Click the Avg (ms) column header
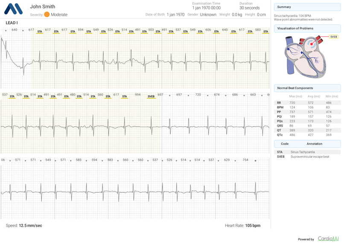The image size is (344, 243). tap(314, 96)
